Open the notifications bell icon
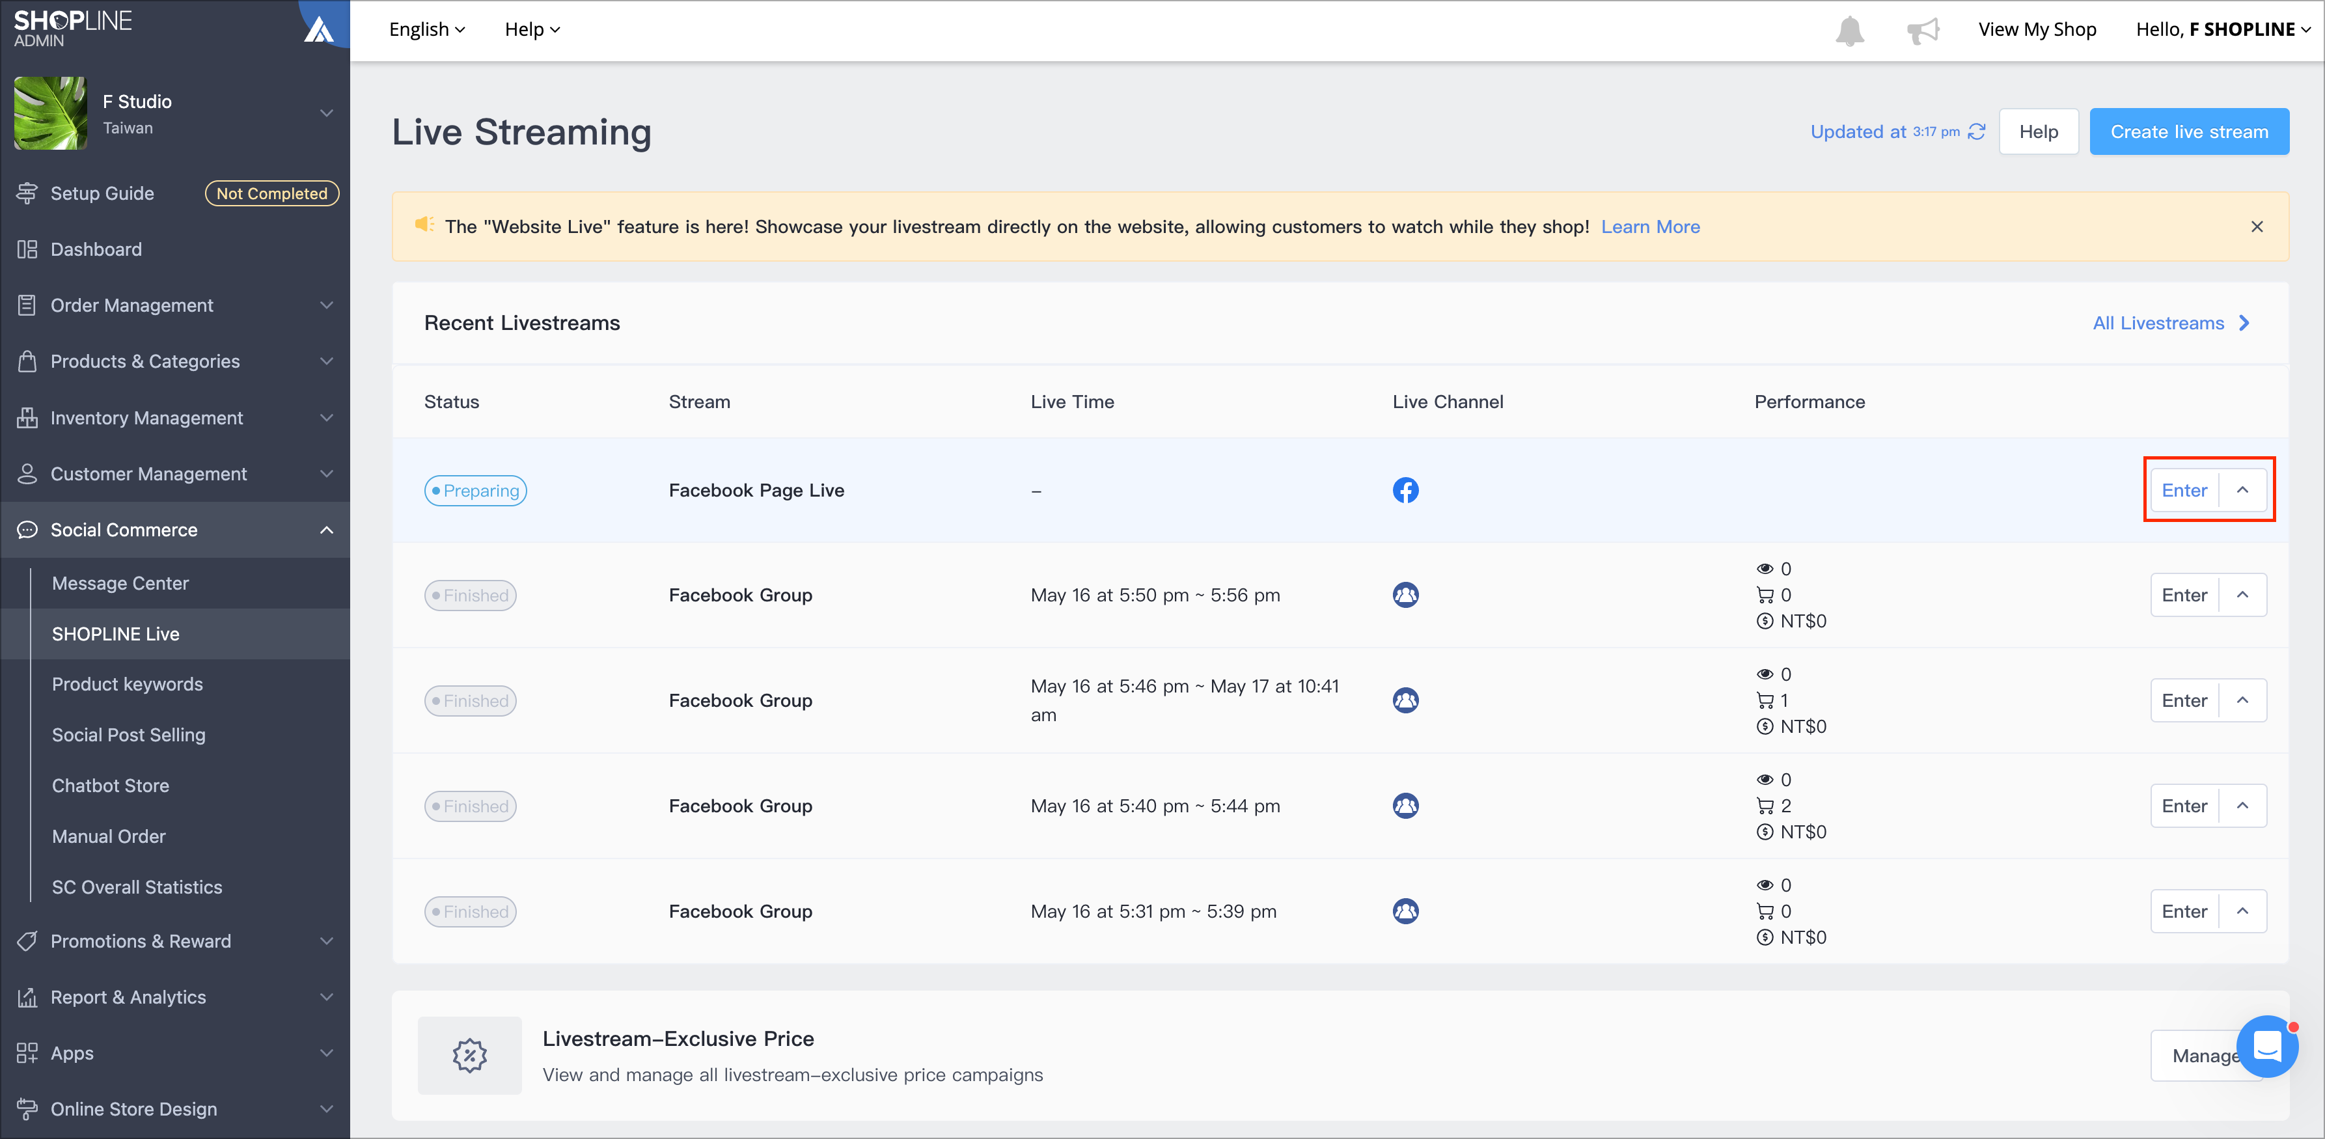 (x=1849, y=31)
